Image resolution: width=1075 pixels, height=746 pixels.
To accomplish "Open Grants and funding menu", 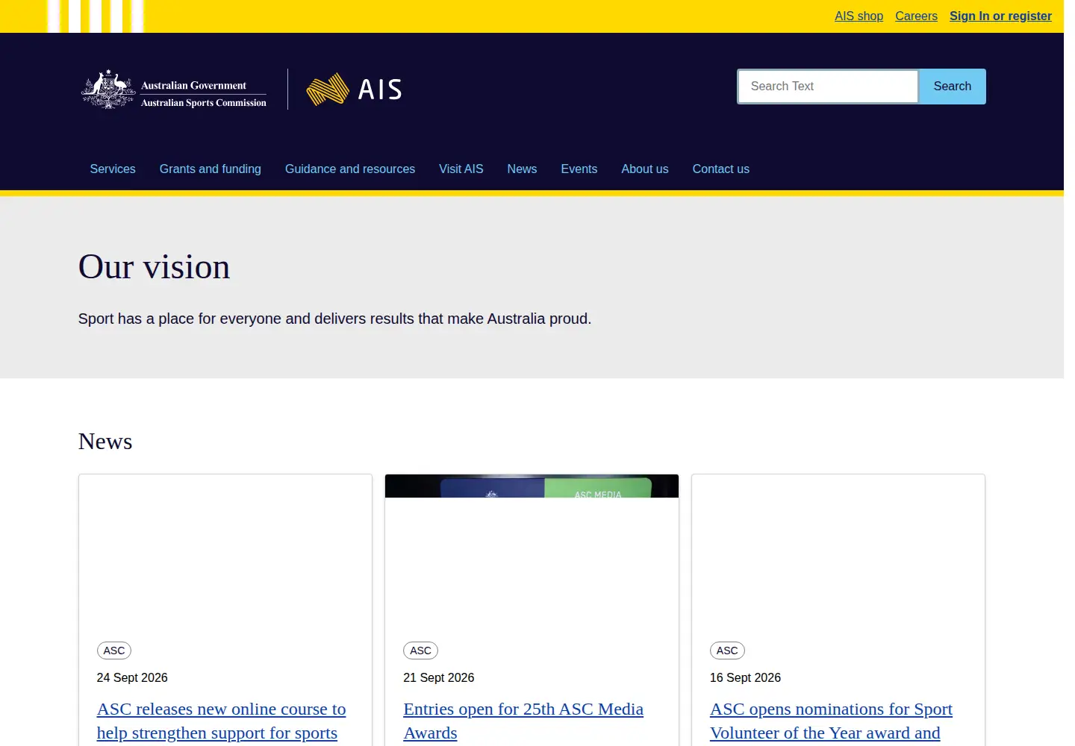I will 211,169.
